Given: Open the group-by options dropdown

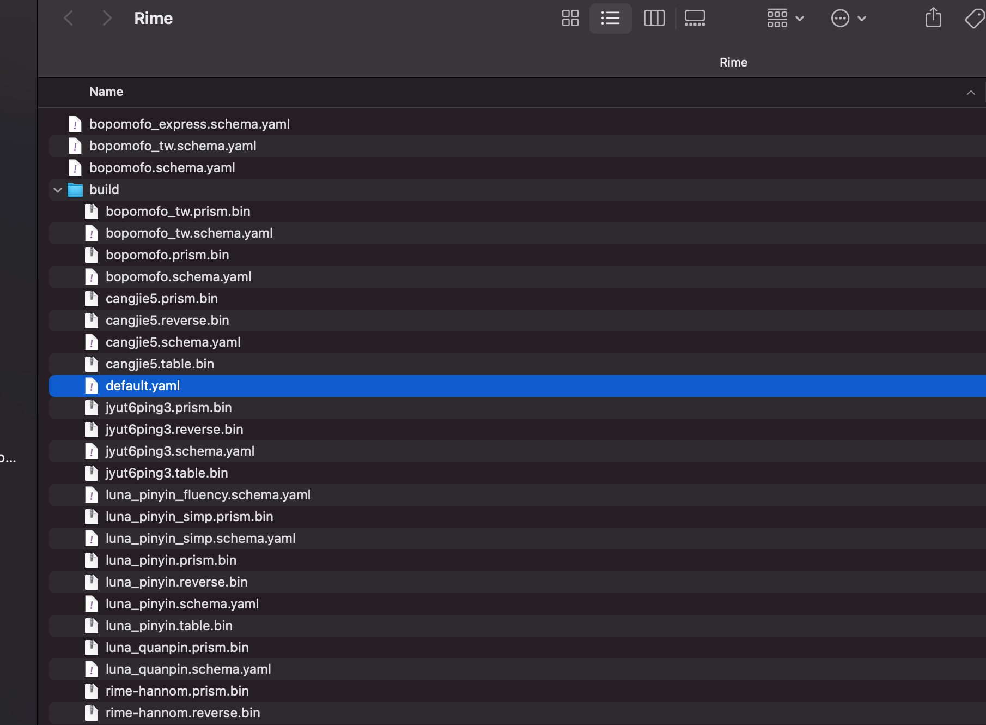Looking at the screenshot, I should 786,19.
